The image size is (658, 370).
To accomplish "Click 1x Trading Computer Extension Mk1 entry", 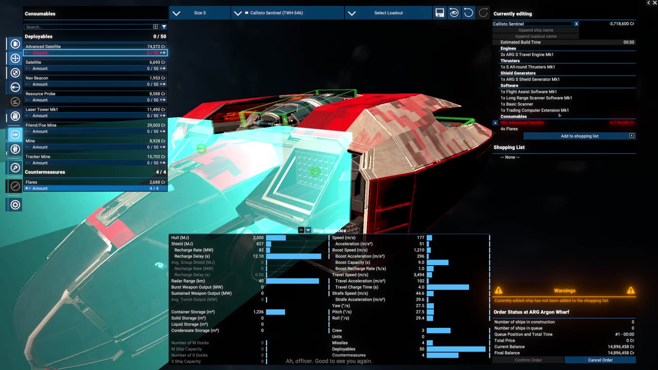I will (535, 110).
